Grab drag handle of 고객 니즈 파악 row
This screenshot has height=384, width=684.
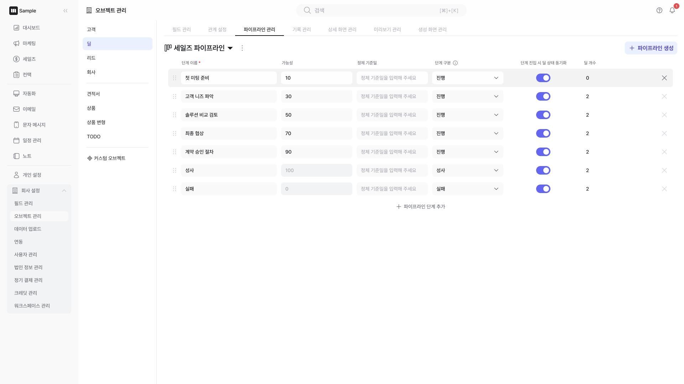click(x=175, y=96)
